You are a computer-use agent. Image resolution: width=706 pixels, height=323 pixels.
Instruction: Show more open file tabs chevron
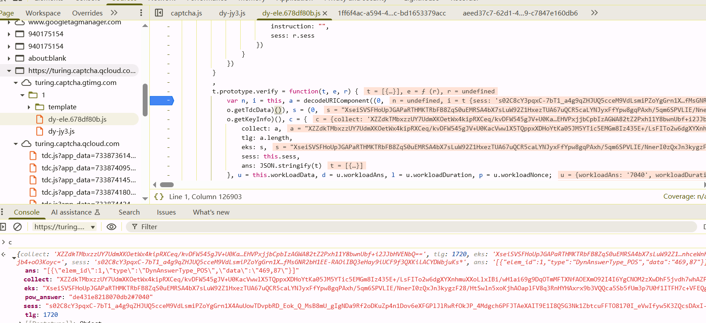pos(594,13)
